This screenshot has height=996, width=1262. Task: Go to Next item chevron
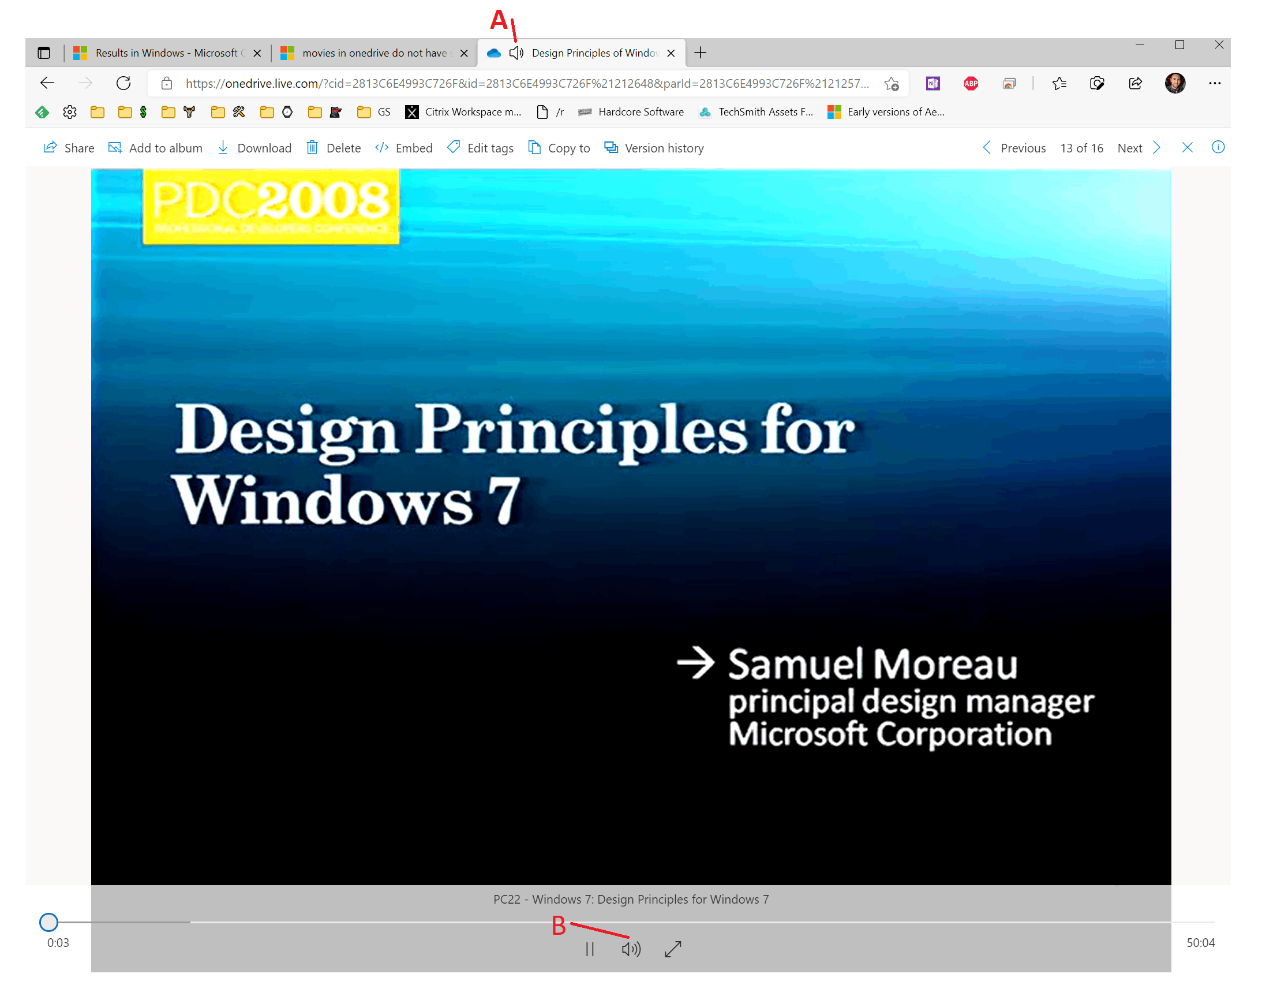1156,148
